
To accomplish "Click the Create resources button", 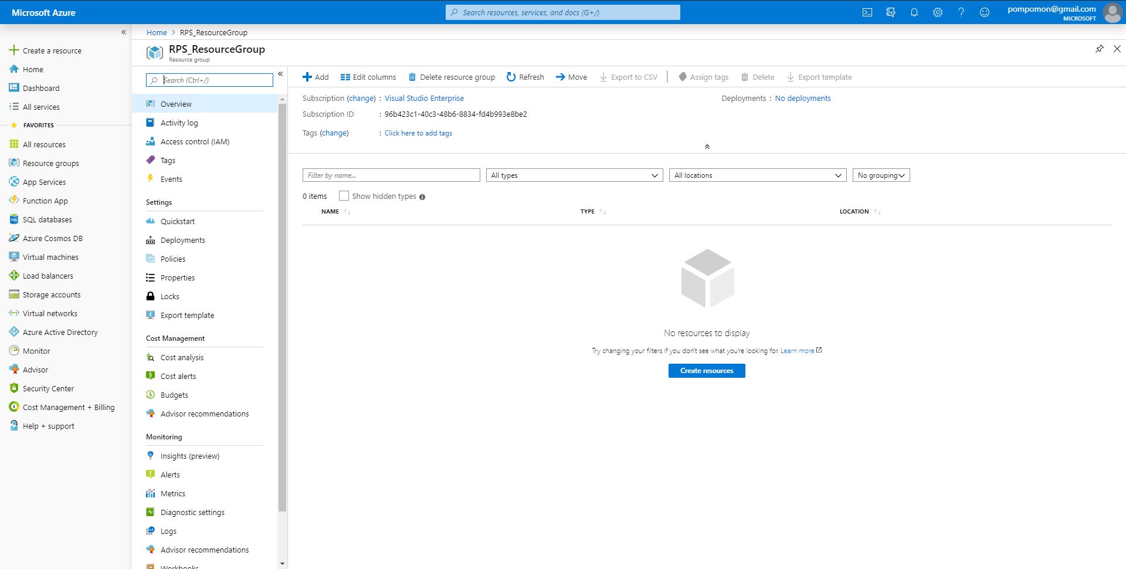I will coord(707,371).
